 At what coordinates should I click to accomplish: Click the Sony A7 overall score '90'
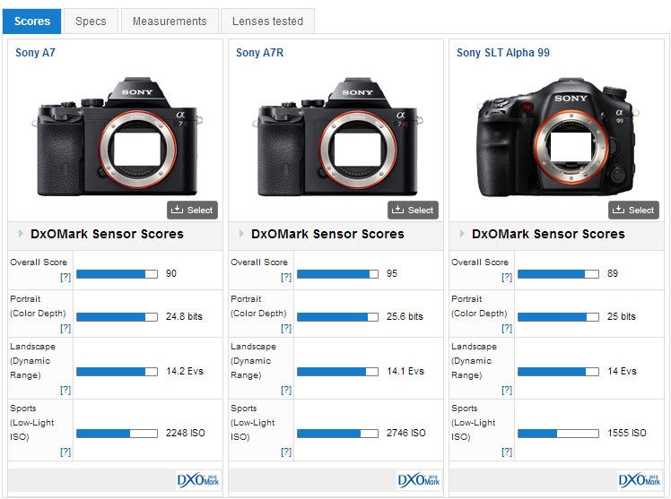(171, 273)
